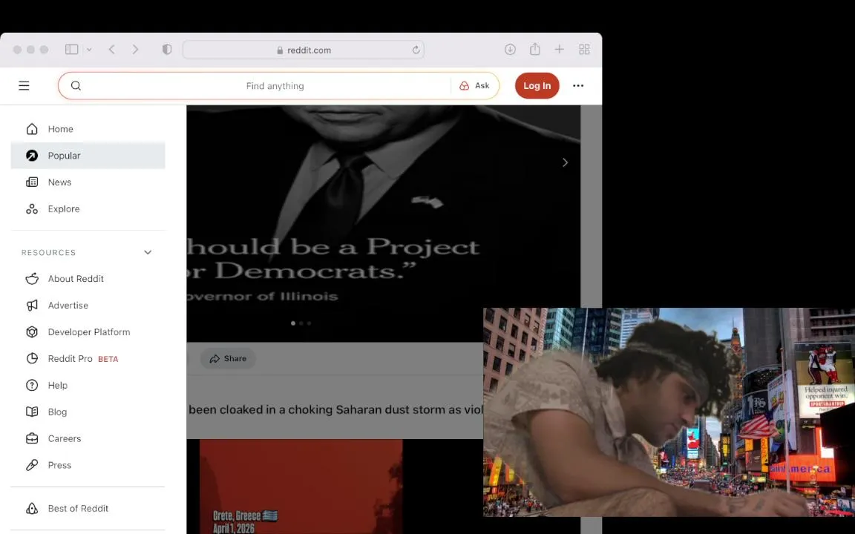
Task: Click the Developer Platform hexagon icon
Action: tap(32, 332)
